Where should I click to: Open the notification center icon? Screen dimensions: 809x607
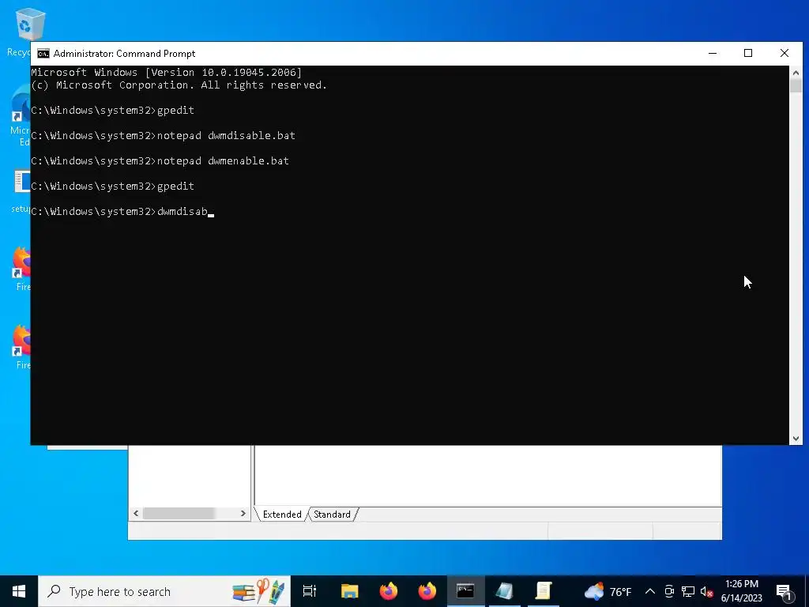coord(784,591)
